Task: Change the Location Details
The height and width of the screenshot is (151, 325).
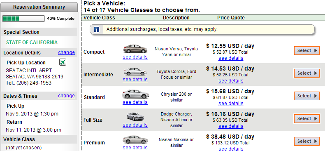Action: (x=66, y=52)
